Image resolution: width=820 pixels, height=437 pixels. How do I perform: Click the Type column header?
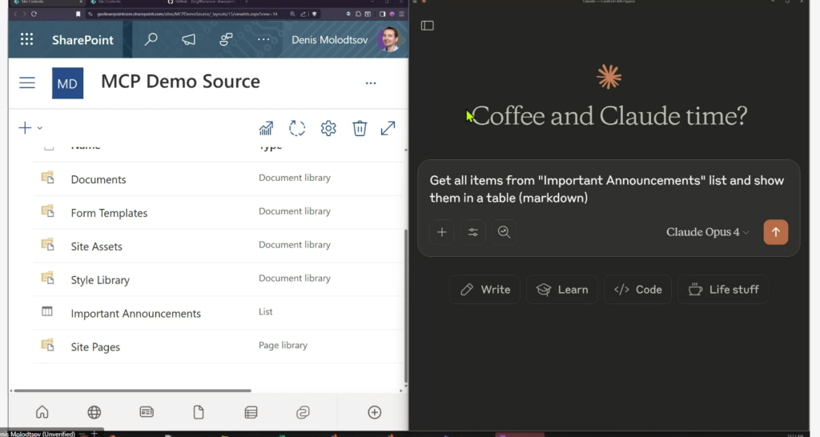(x=271, y=147)
